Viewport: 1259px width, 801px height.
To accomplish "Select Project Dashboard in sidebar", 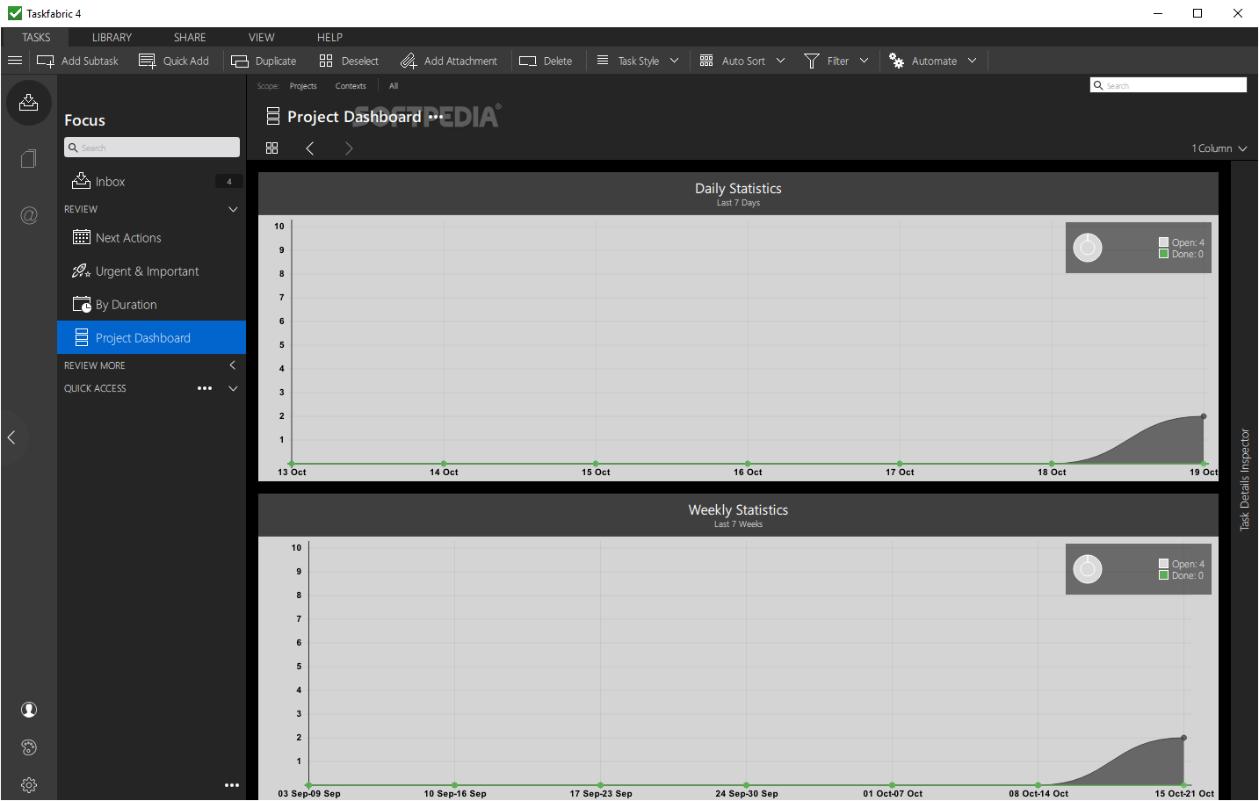I will click(151, 337).
